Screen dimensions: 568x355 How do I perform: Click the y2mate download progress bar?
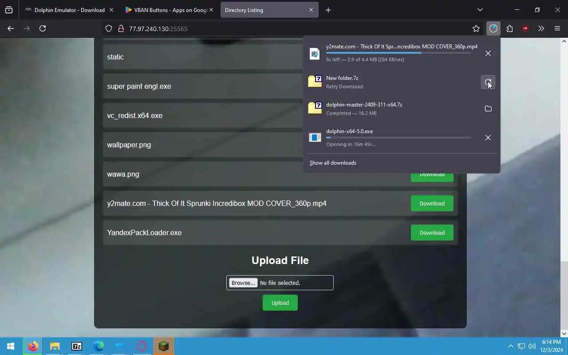click(x=398, y=53)
